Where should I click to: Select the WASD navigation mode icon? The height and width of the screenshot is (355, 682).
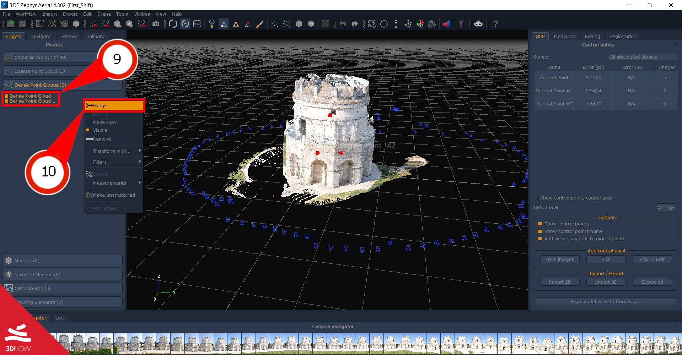point(197,24)
